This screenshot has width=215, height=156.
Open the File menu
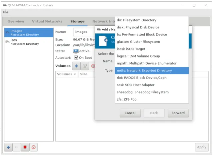[5, 12]
